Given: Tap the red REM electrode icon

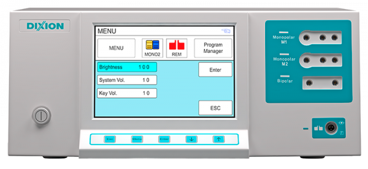Looking at the screenshot, I should coord(177,48).
